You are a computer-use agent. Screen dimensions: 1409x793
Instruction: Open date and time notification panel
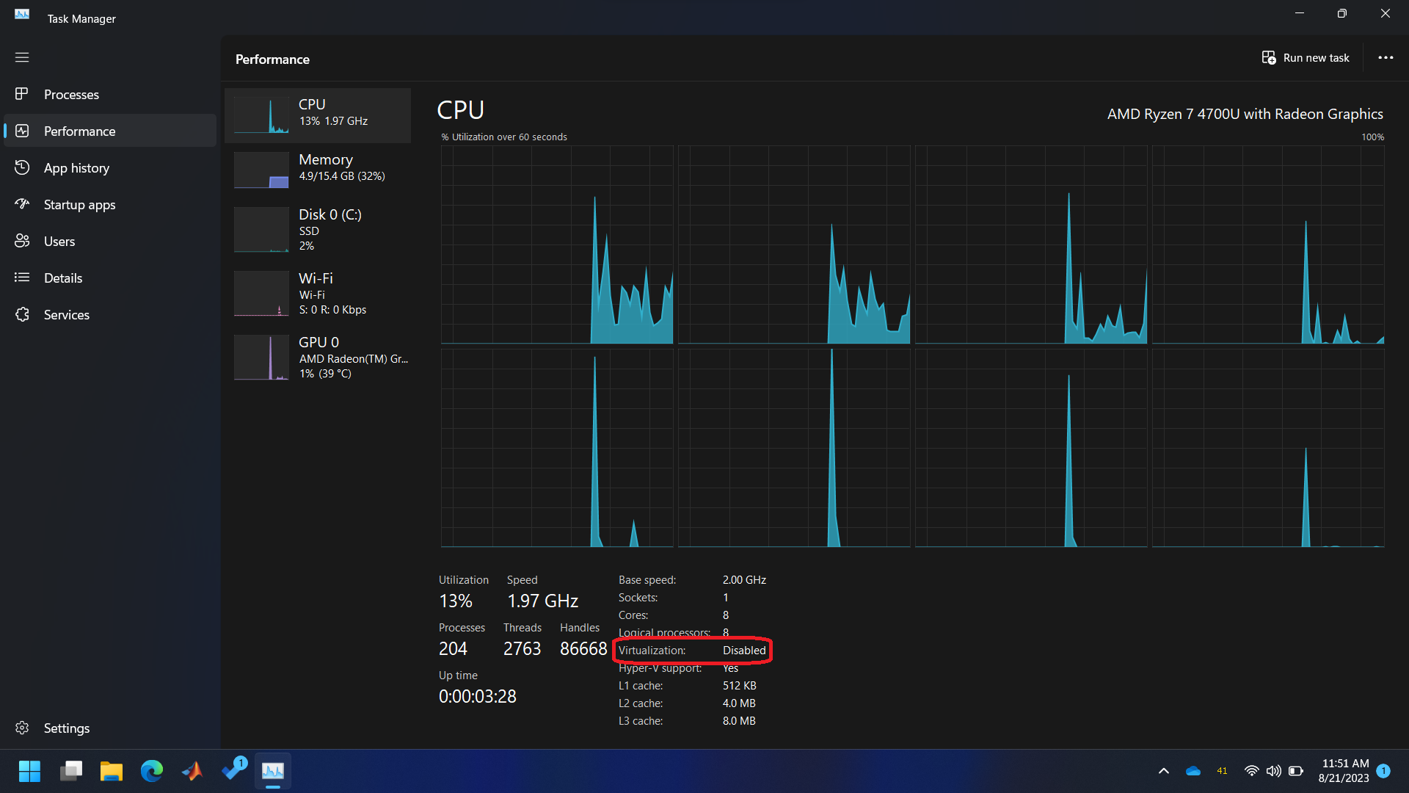pos(1344,771)
